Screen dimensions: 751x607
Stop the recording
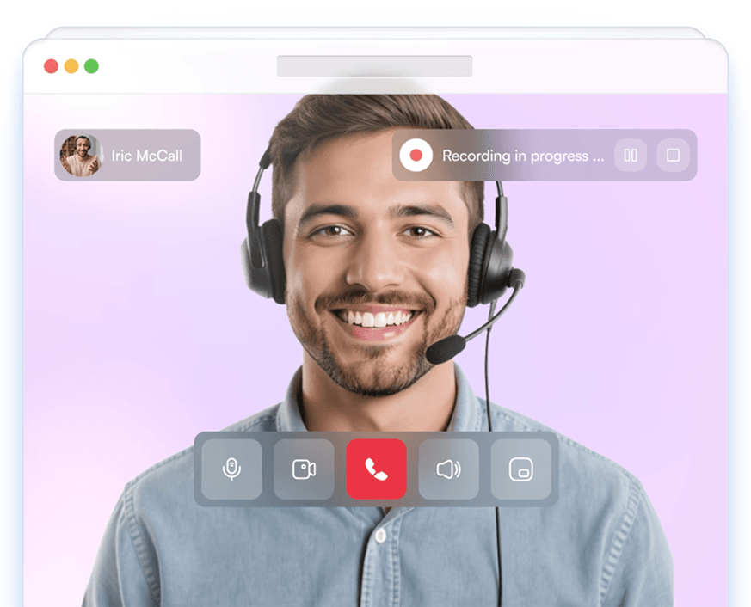[x=674, y=156]
